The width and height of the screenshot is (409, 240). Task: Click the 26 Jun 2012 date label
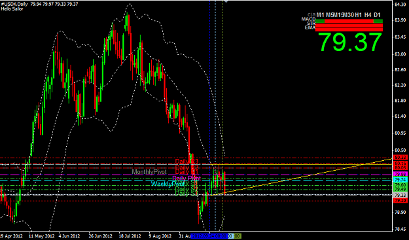[x=100, y=236]
